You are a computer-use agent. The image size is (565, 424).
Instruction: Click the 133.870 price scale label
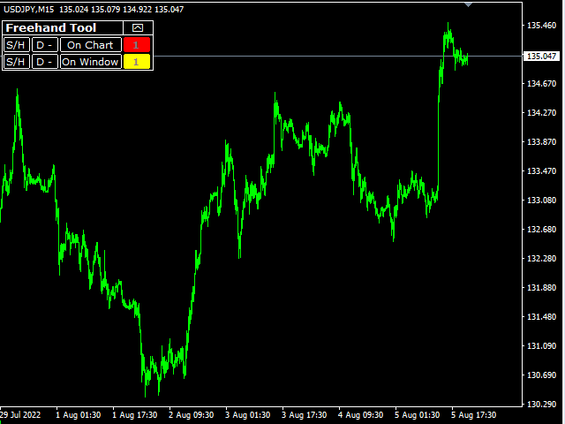coord(541,142)
